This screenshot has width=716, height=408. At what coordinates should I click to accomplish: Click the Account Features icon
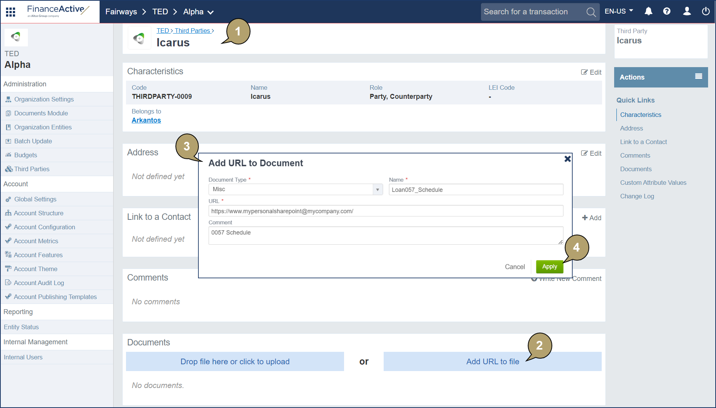[x=8, y=255]
